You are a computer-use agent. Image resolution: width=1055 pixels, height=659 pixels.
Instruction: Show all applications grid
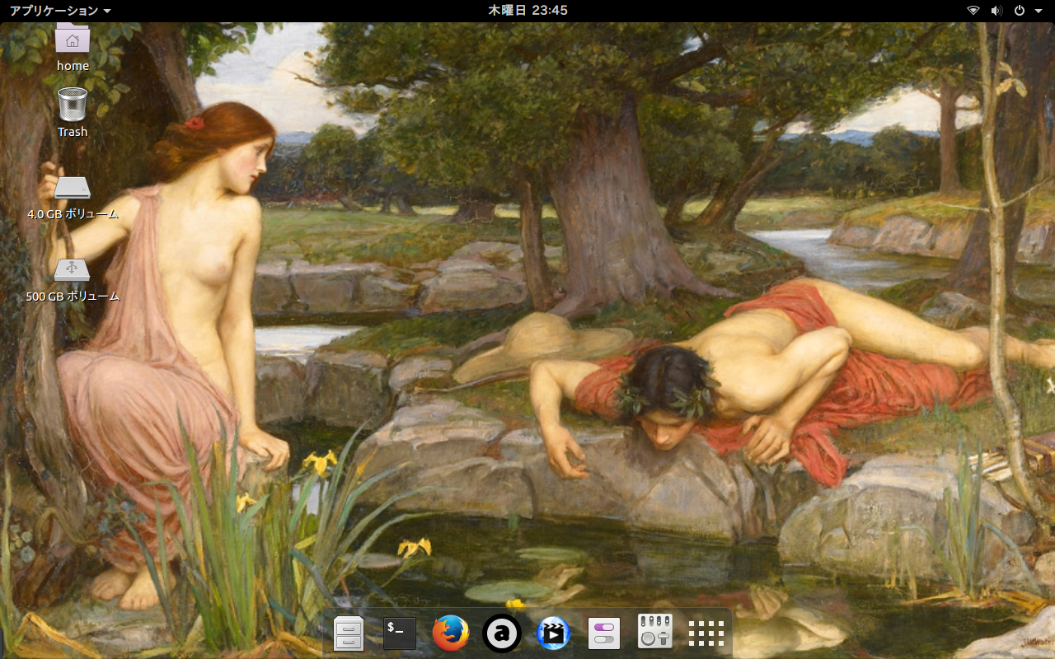coord(706,633)
